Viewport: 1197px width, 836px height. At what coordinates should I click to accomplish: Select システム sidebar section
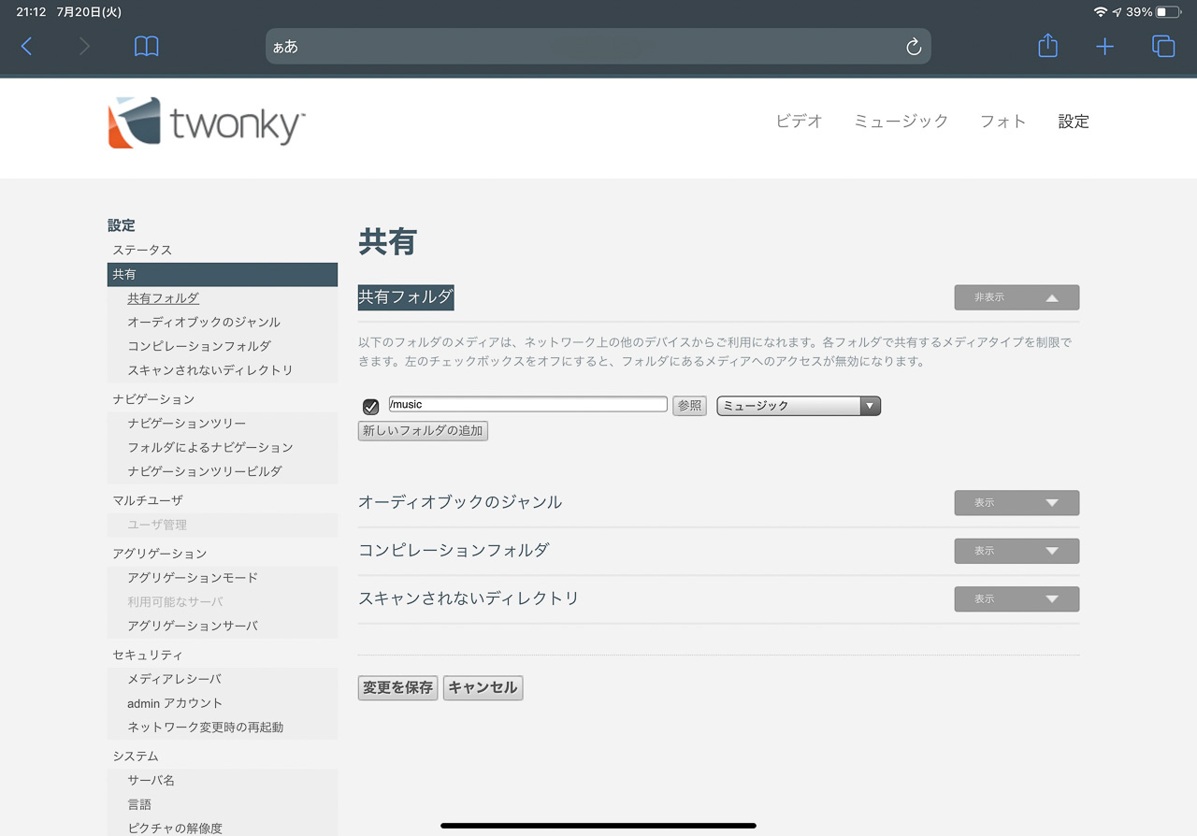point(136,756)
